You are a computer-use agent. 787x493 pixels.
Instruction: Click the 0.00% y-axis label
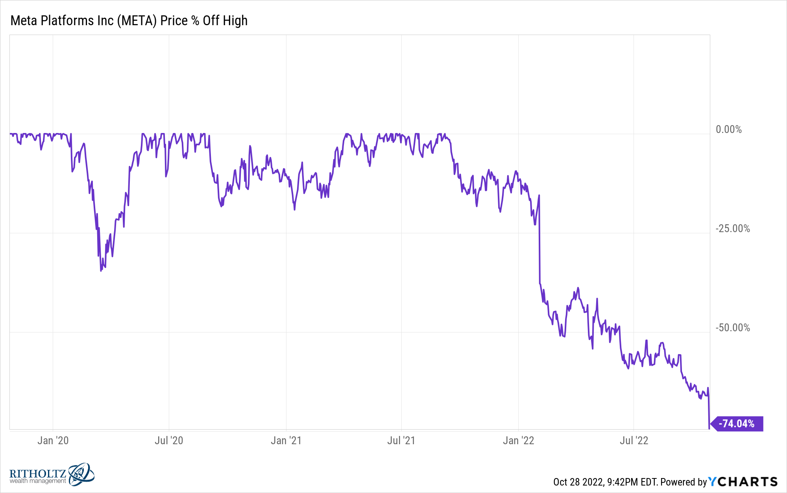coord(729,129)
